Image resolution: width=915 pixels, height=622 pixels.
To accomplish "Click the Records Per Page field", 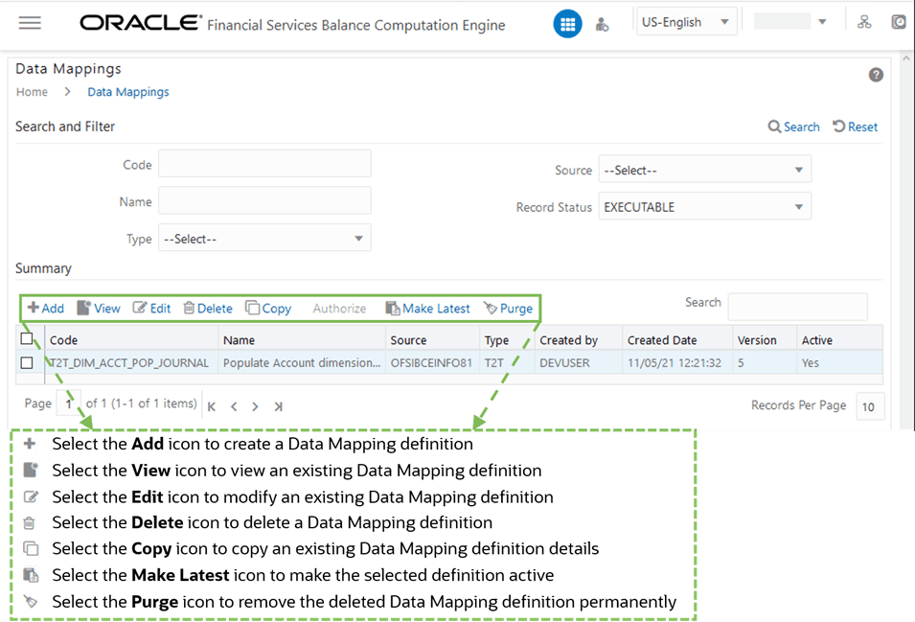I will (869, 406).
